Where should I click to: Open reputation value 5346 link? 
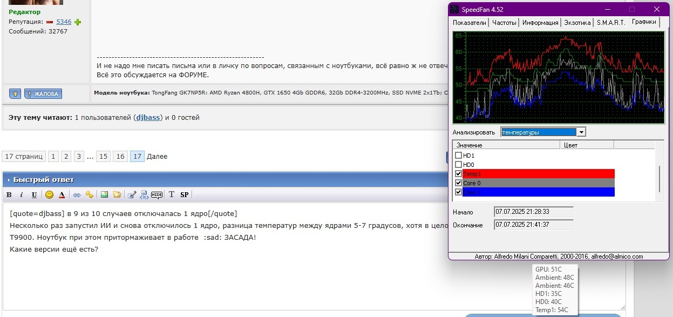click(x=64, y=22)
